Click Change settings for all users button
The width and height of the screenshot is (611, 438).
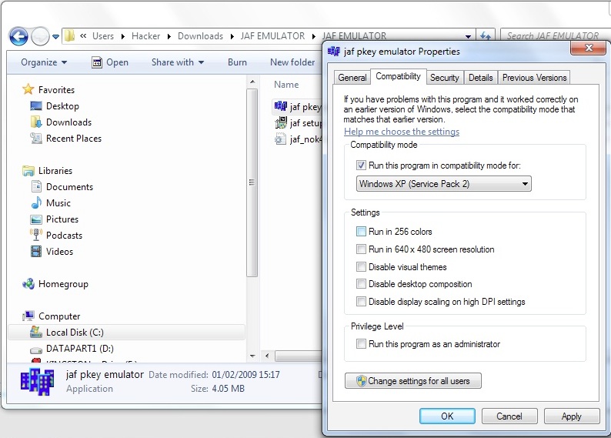(x=412, y=381)
